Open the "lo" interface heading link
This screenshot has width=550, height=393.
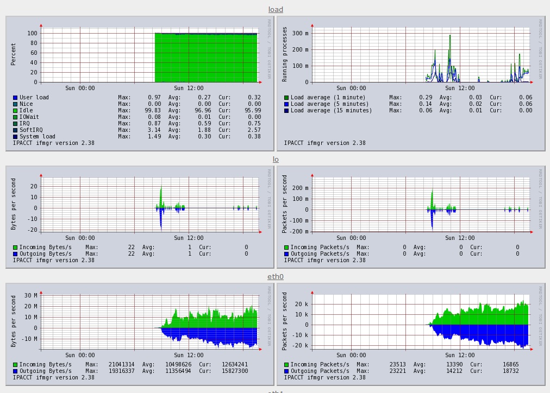tap(276, 160)
